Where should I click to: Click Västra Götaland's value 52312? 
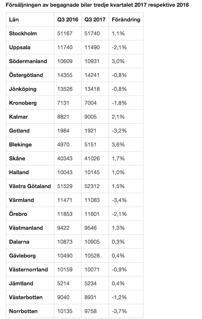tap(92, 186)
